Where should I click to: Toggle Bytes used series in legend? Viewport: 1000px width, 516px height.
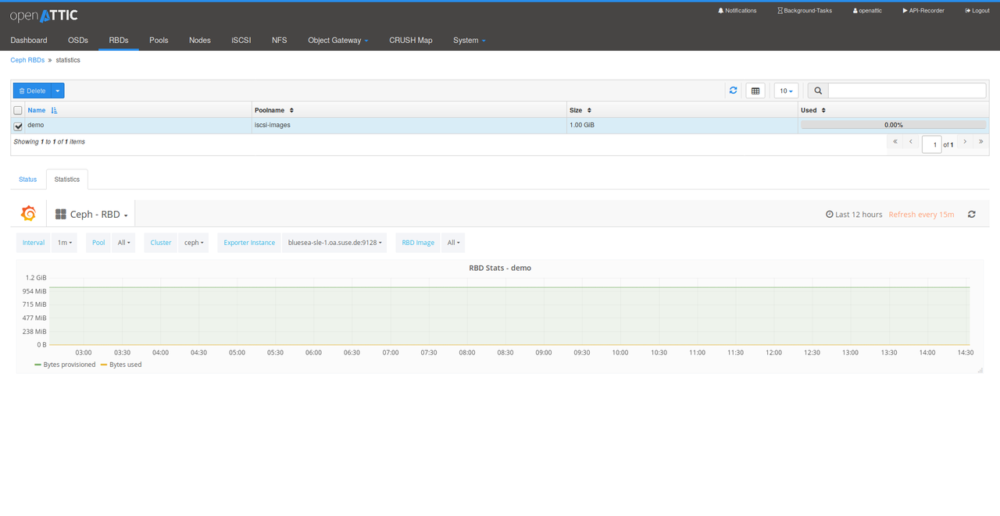(x=121, y=365)
